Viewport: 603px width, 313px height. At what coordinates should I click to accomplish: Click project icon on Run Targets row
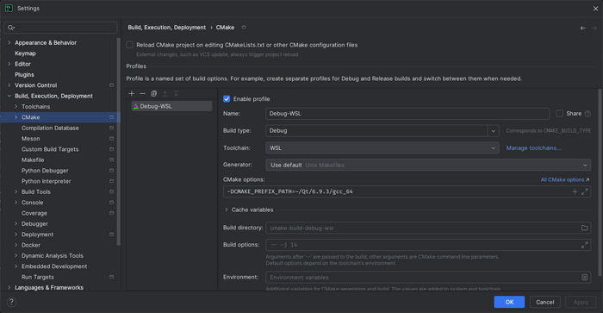[x=111, y=277]
